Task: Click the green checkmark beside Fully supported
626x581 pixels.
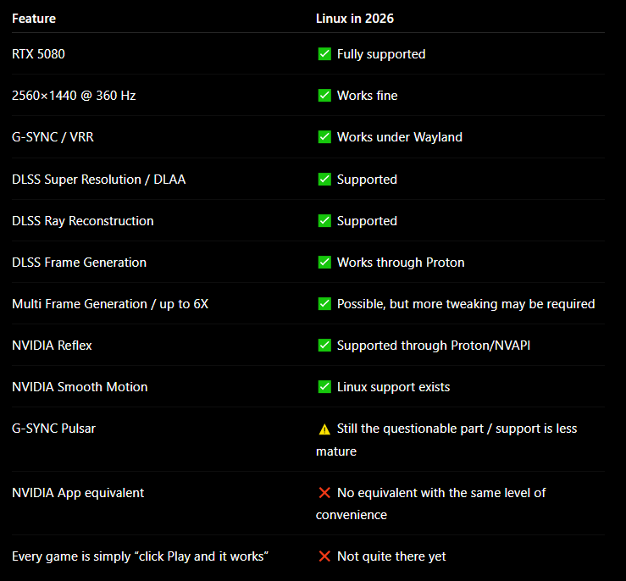Action: coord(324,54)
